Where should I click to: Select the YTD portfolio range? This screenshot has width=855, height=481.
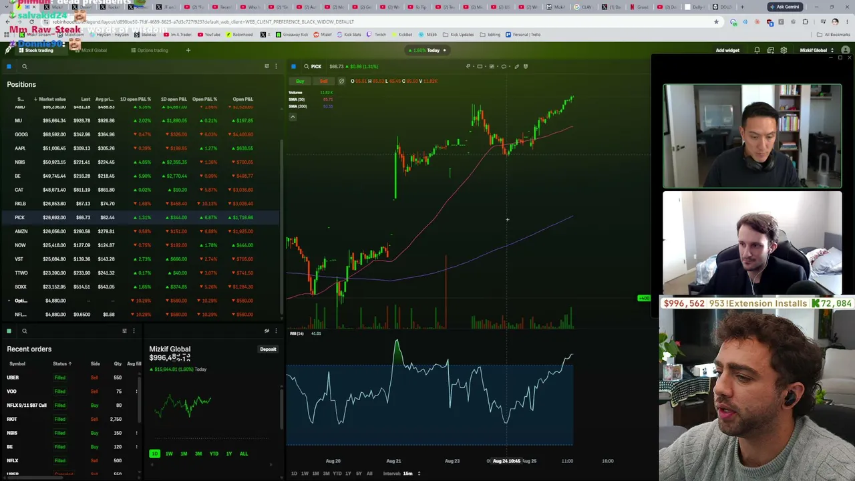coord(214,454)
